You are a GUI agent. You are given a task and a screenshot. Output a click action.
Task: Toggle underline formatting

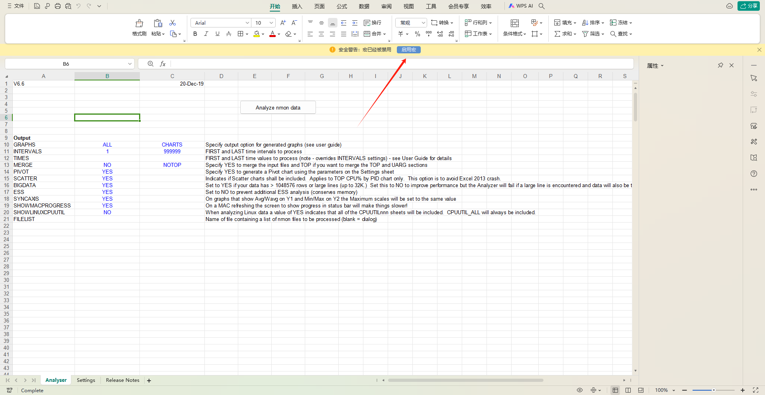tap(218, 34)
